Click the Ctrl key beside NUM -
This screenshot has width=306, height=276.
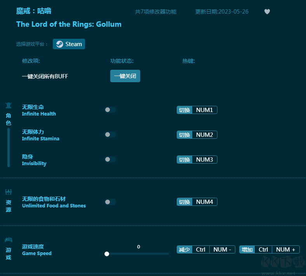[x=201, y=250]
